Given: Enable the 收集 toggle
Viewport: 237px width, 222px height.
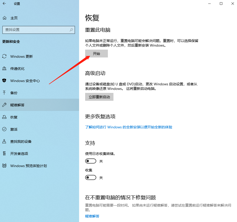Looking at the screenshot, I should tap(91, 177).
